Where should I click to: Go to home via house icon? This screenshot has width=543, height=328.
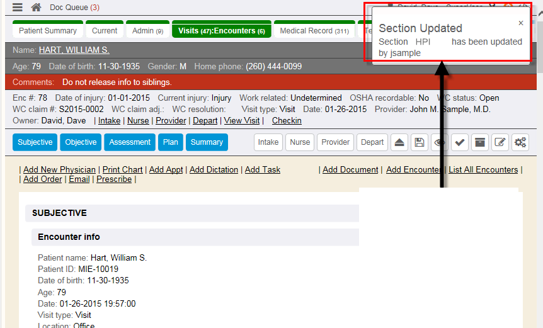pos(37,8)
